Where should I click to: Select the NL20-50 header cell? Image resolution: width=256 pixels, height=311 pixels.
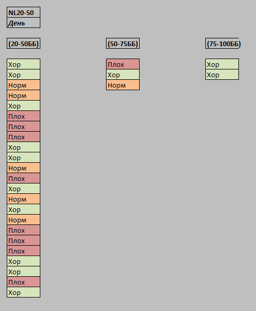(x=24, y=12)
